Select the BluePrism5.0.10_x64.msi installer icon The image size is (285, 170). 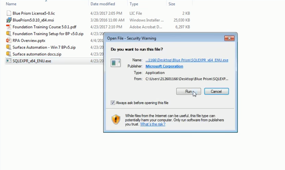tap(9, 20)
